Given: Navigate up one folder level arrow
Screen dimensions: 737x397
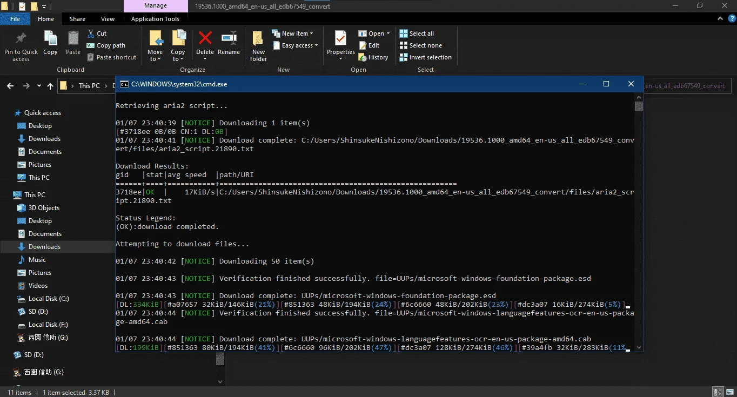Looking at the screenshot, I should pyautogui.click(x=50, y=86).
